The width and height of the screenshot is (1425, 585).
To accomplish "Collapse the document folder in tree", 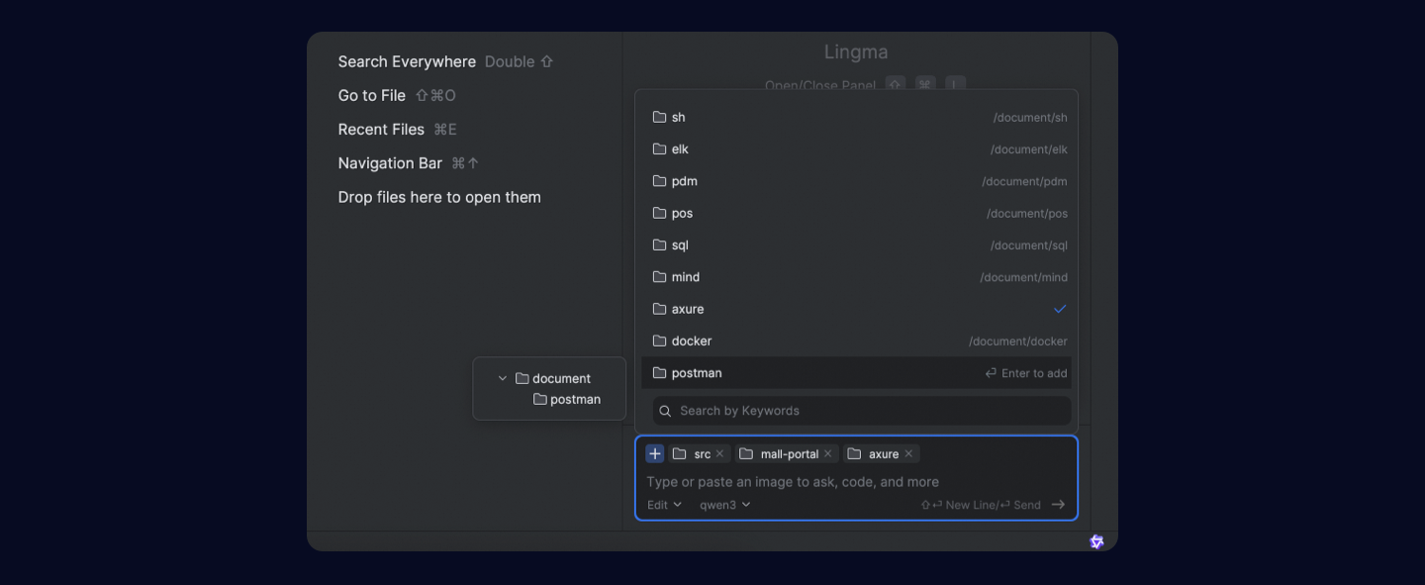I will (x=503, y=378).
